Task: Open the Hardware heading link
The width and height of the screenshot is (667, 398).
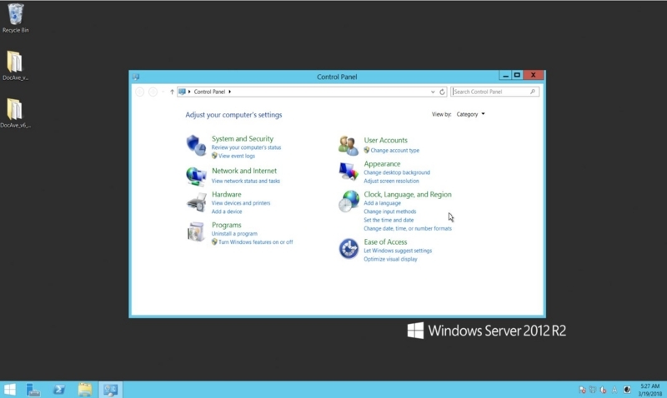Action: coord(226,195)
